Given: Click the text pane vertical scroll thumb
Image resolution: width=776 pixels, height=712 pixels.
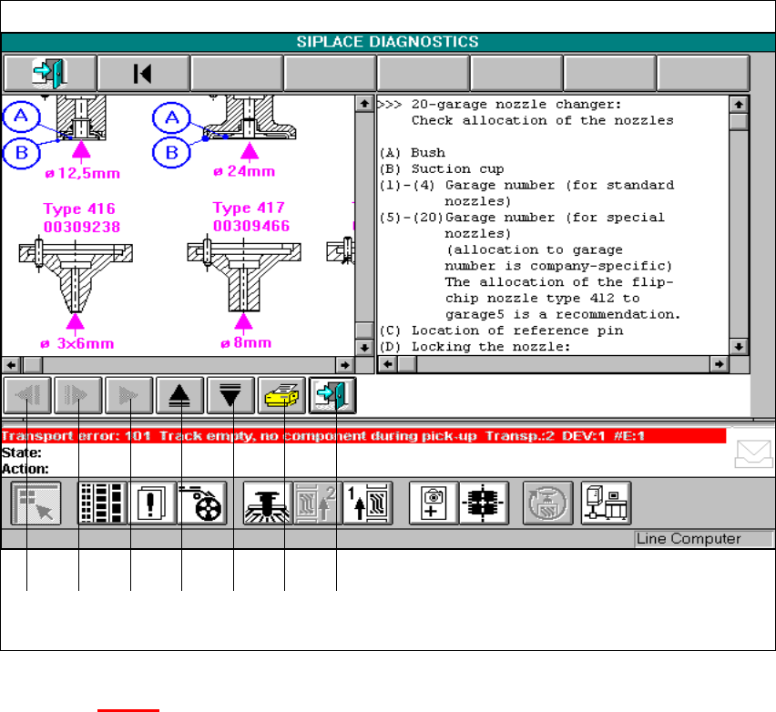Looking at the screenshot, I should tap(739, 122).
